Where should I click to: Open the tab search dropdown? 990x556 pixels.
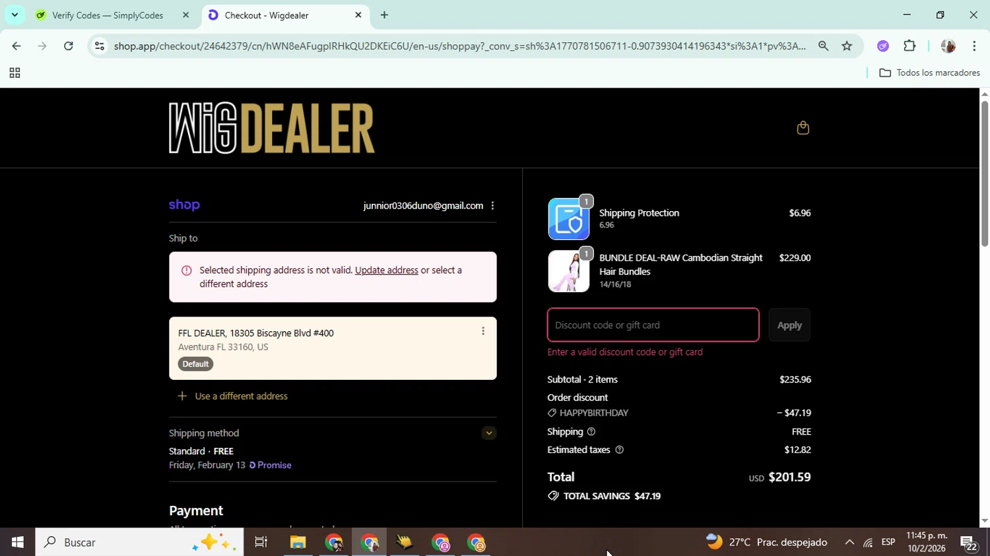[x=15, y=15]
